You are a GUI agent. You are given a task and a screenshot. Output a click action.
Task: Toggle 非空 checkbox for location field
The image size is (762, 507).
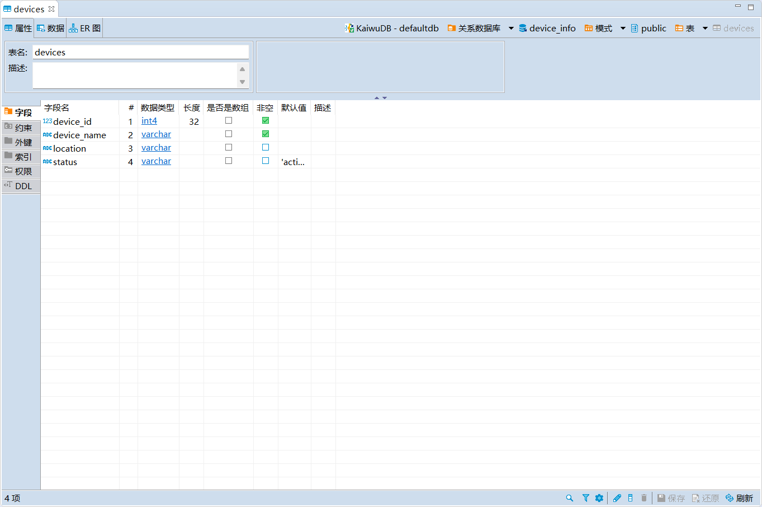266,147
